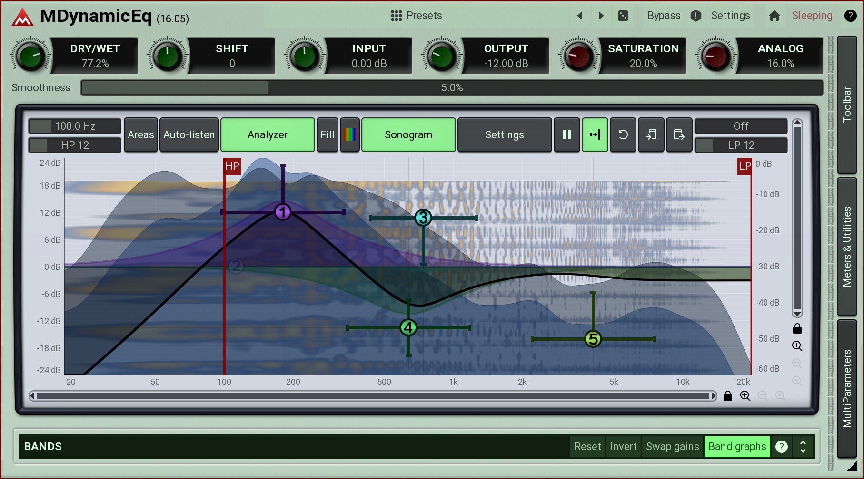Click the vertical zoom in magnifier
The height and width of the screenshot is (479, 864).
pos(797,346)
